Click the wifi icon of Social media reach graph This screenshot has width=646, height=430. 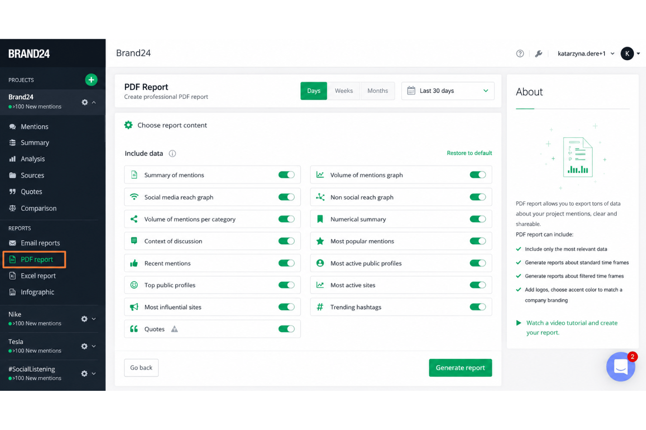134,196
